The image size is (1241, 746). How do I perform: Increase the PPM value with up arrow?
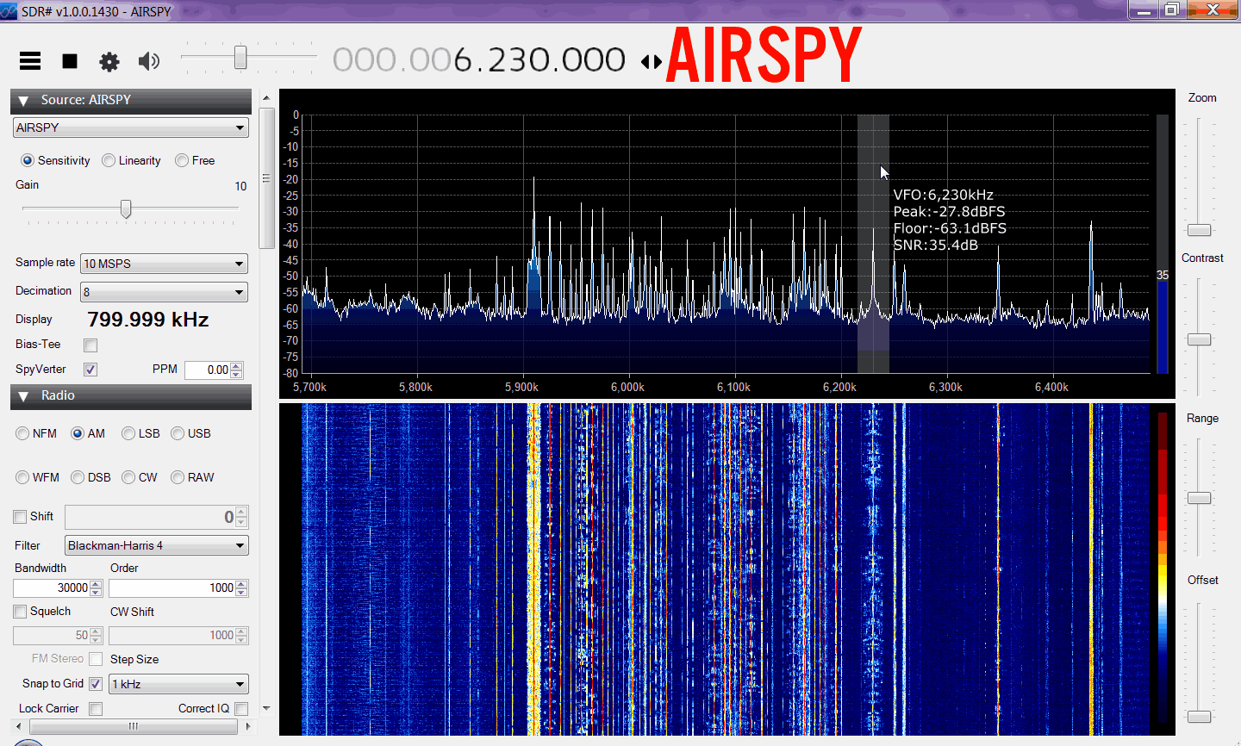pyautogui.click(x=237, y=366)
